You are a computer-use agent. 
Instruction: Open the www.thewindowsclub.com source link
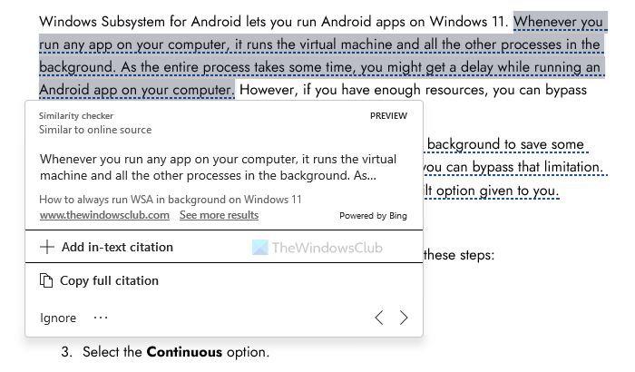(104, 215)
